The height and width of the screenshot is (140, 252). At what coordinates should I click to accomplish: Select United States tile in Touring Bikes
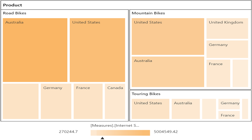pyautogui.click(x=150, y=109)
